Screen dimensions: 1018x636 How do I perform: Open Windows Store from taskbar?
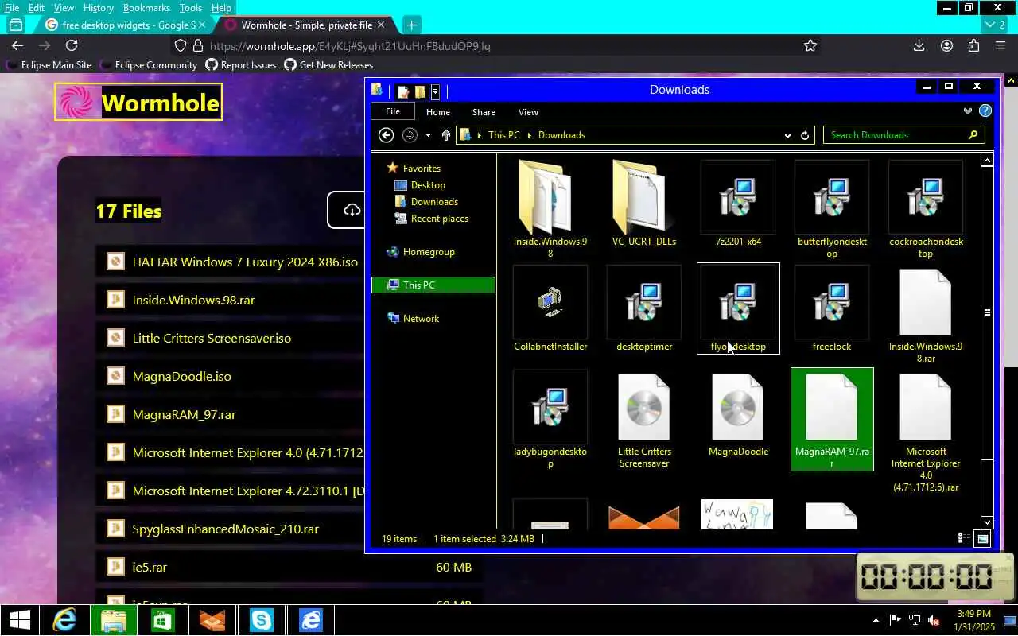[162, 620]
